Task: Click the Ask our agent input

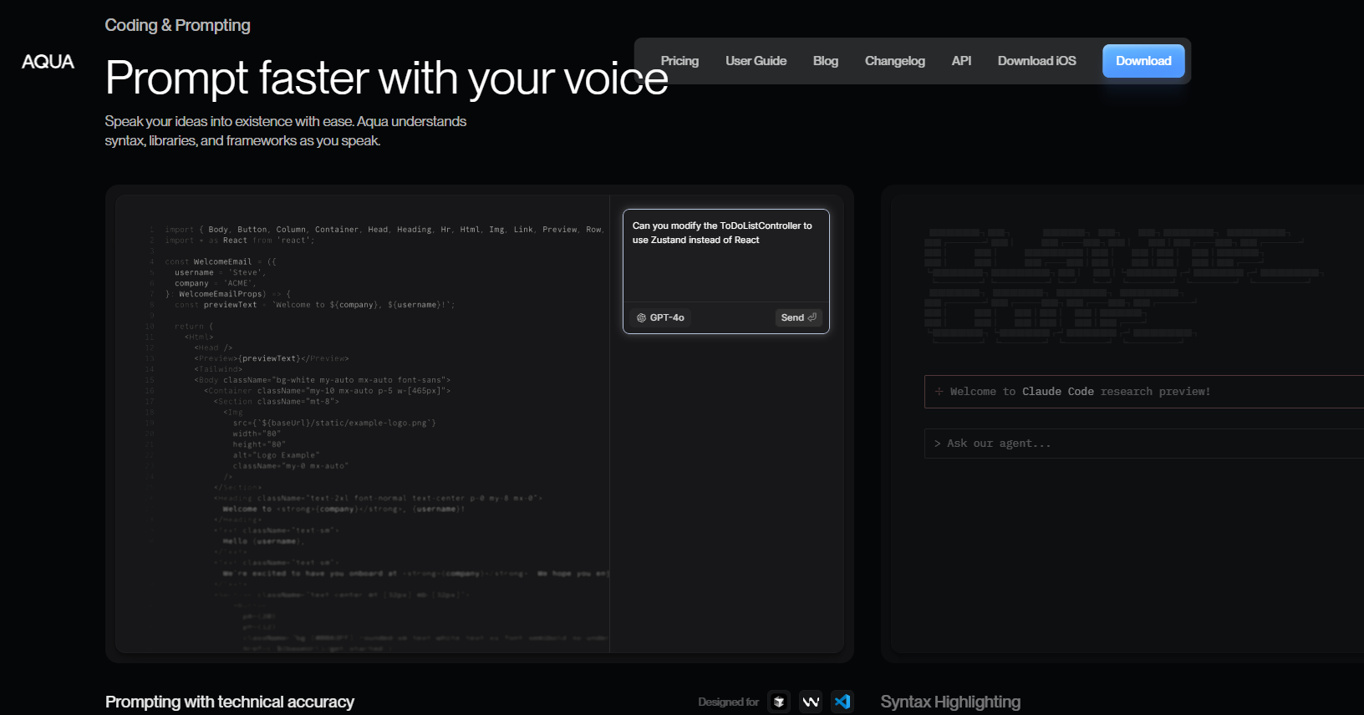Action: tap(1144, 444)
